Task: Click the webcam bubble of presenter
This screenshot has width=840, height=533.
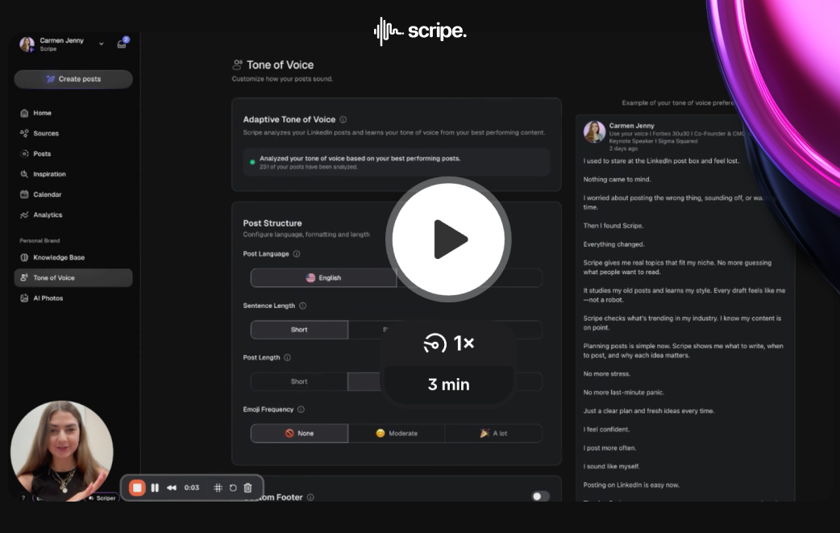Action: tap(61, 451)
